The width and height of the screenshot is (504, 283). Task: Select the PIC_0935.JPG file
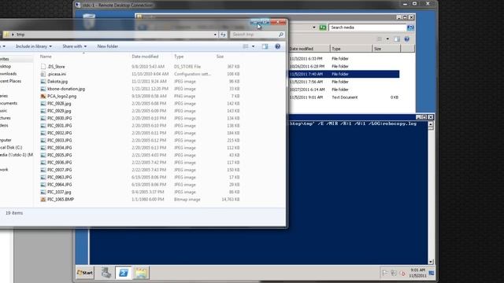60,156
